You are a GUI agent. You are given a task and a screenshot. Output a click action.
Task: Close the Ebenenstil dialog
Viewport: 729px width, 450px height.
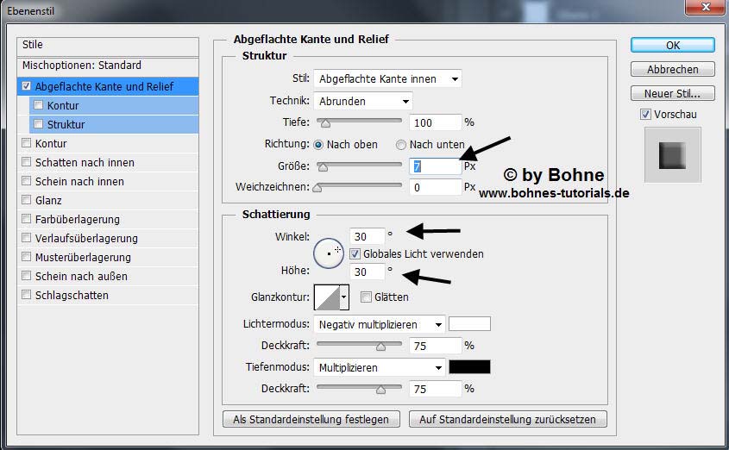pyautogui.click(x=706, y=7)
